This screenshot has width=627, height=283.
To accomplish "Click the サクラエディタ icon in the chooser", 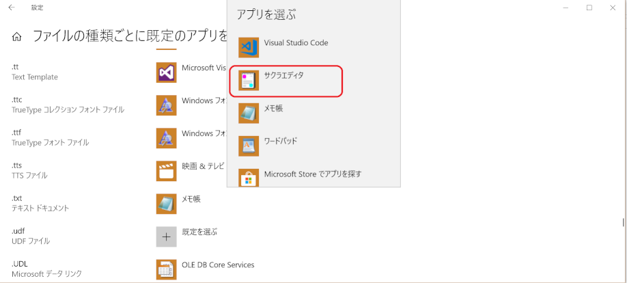I will click(249, 81).
